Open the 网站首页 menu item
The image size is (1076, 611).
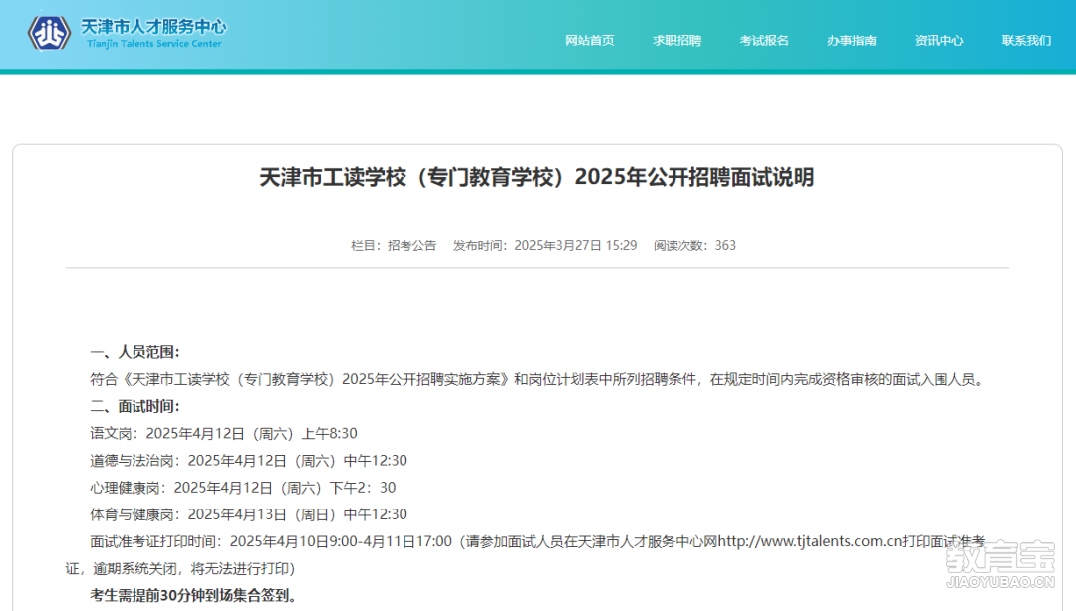[x=590, y=41]
